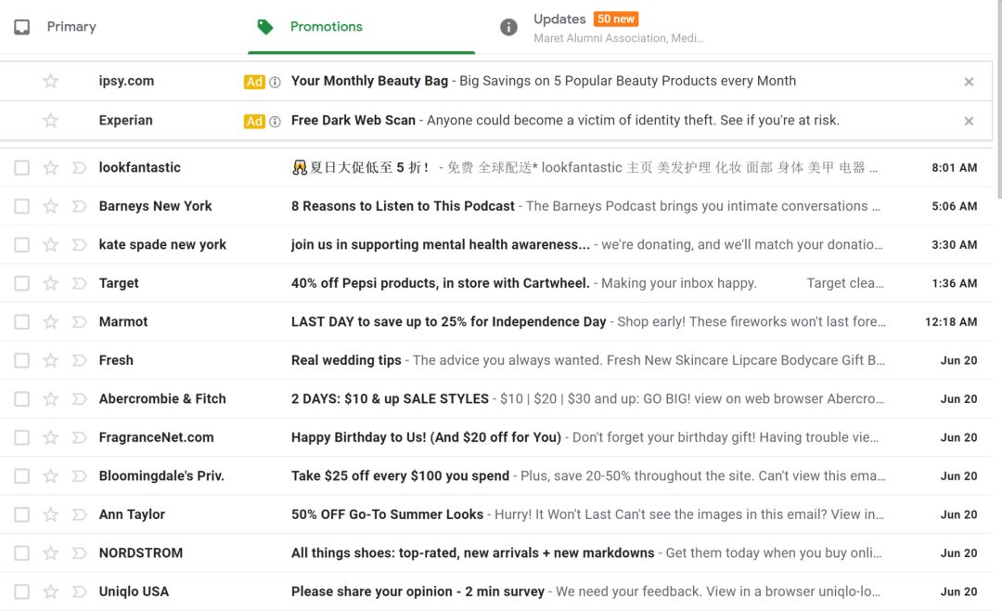Star the ipsy.com ad email

point(51,82)
